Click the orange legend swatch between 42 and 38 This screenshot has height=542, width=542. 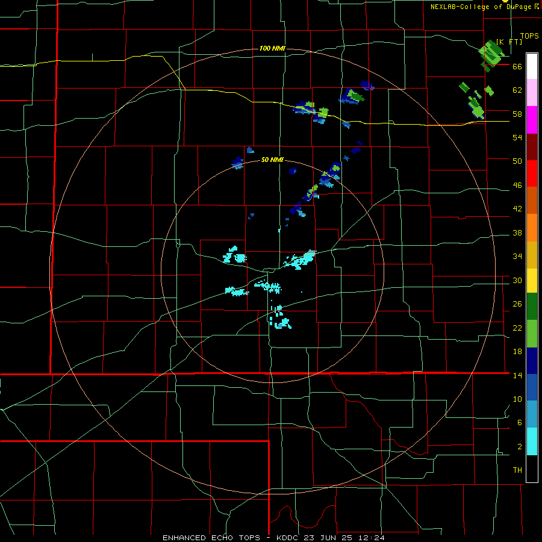532,228
